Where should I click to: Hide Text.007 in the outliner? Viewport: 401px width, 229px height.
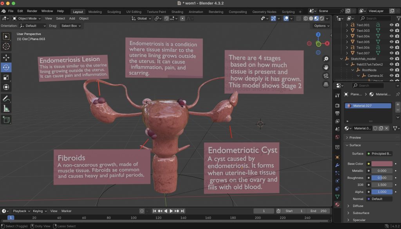(391, 53)
